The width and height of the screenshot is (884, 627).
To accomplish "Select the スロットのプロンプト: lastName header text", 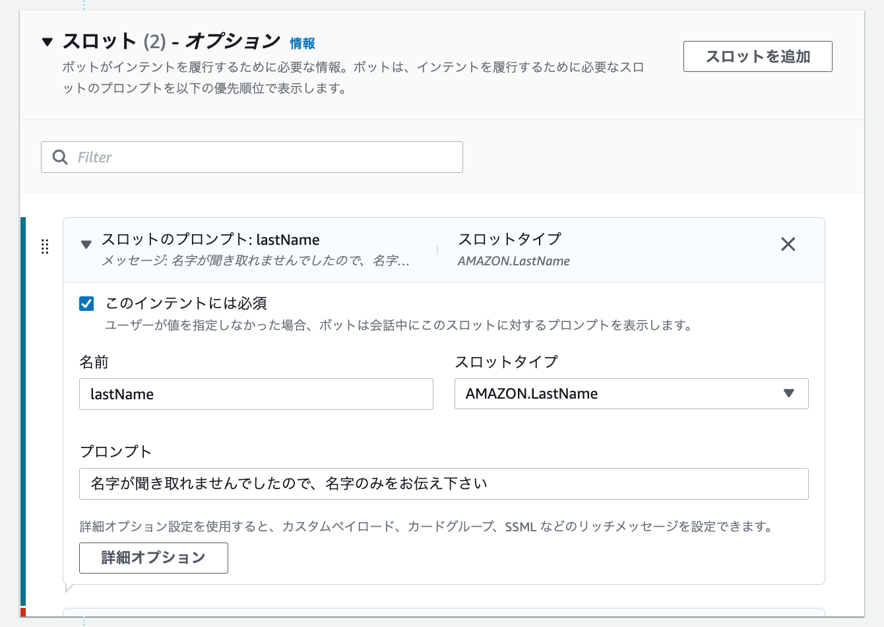I will point(210,240).
